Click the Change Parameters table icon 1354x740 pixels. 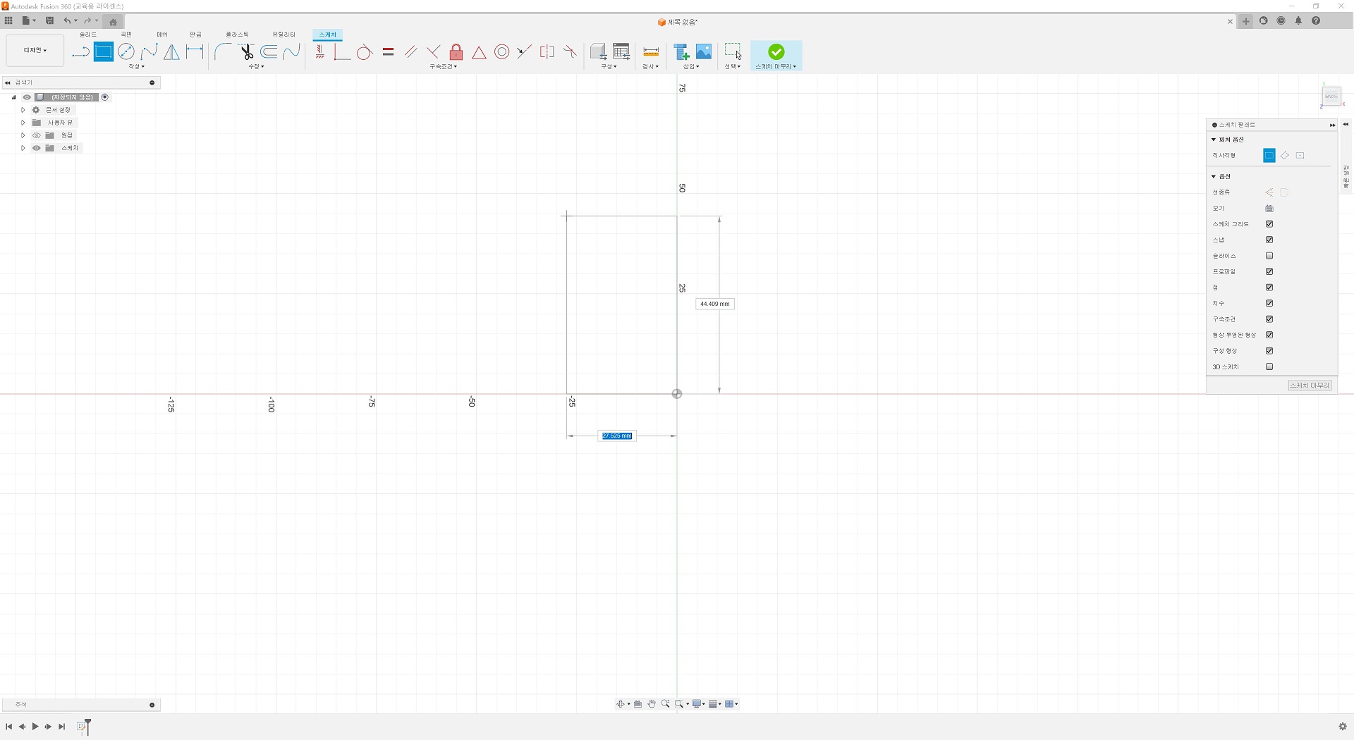click(x=621, y=52)
